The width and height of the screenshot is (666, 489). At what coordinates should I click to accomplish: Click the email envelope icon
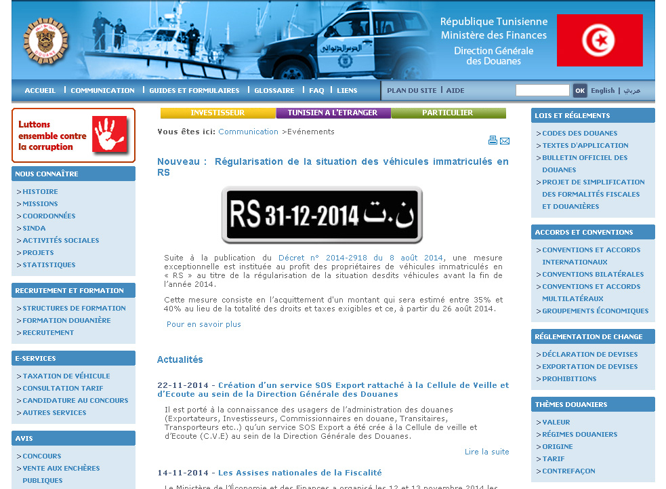click(505, 141)
